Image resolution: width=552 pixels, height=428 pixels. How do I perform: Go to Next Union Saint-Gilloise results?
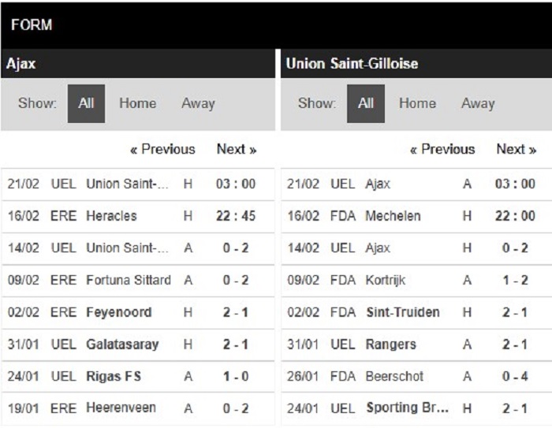coord(517,149)
